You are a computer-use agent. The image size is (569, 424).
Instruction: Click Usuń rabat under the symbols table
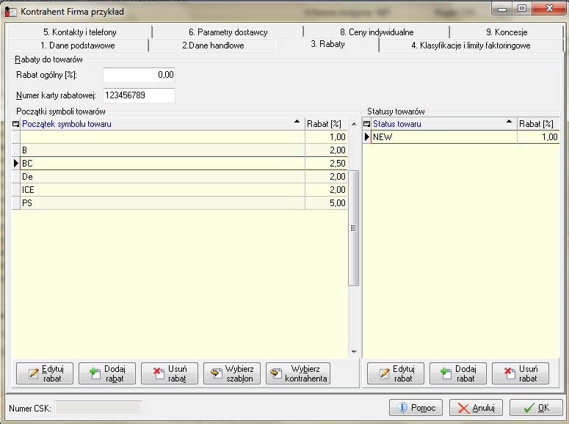pyautogui.click(x=170, y=373)
